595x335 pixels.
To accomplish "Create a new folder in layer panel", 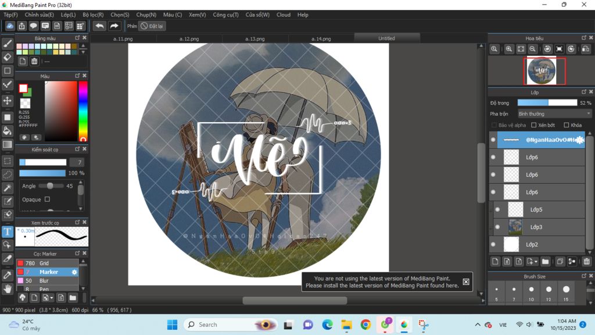I will point(545,261).
